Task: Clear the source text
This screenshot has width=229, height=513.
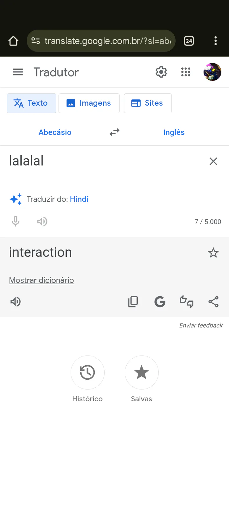Action: [213, 161]
